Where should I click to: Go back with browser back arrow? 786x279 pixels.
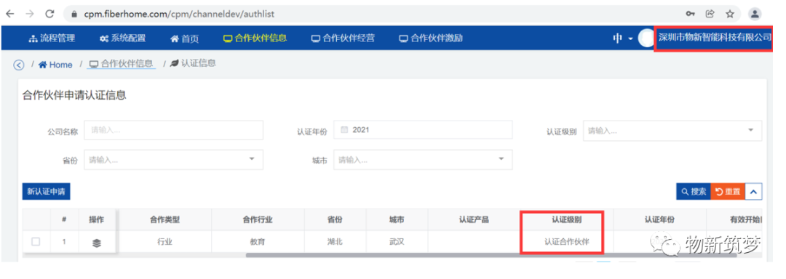click(10, 14)
